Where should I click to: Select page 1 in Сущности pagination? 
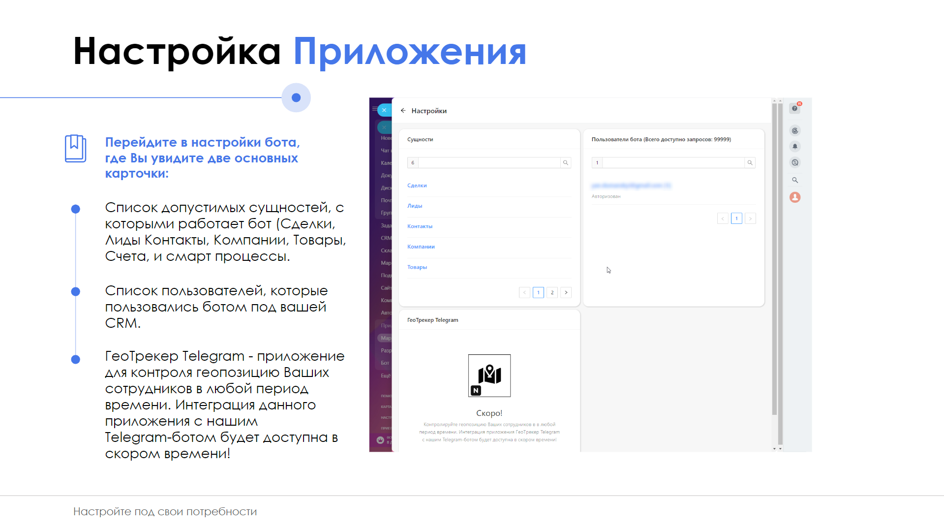[x=539, y=293]
